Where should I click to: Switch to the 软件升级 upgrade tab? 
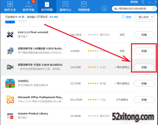pos(28,7)
